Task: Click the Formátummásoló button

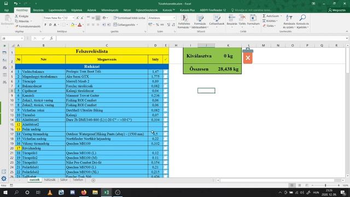Action: [x=28, y=26]
